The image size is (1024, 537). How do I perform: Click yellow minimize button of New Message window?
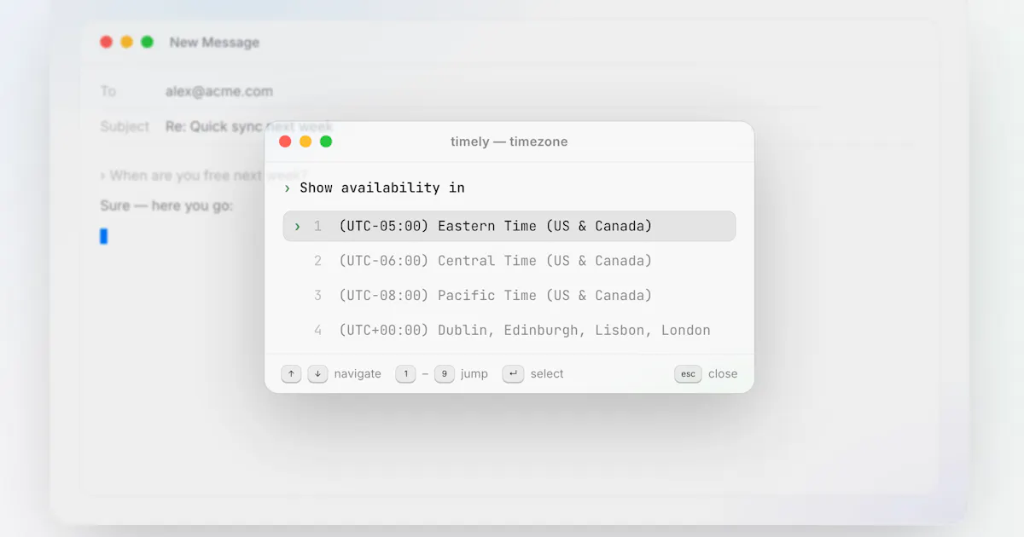tap(127, 42)
